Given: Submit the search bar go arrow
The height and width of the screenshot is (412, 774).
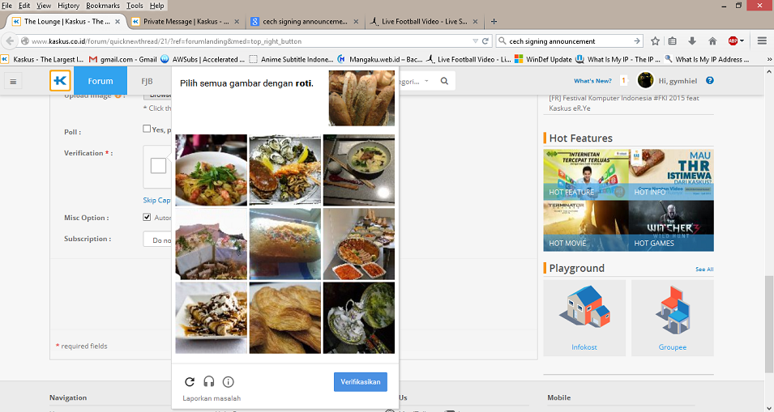Looking at the screenshot, I should [x=637, y=41].
